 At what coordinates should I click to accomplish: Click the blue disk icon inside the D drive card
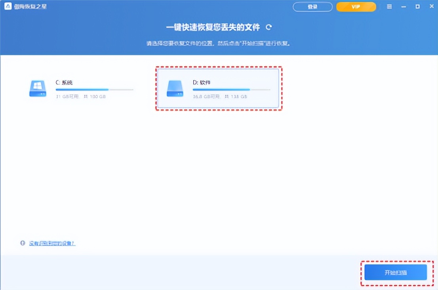[x=175, y=89]
